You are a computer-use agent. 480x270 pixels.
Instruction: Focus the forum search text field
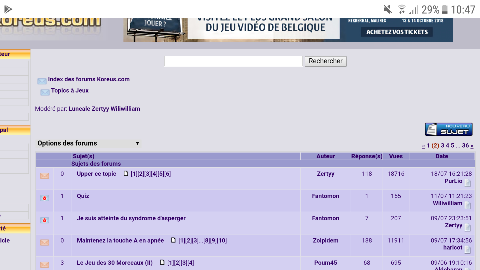[233, 61]
